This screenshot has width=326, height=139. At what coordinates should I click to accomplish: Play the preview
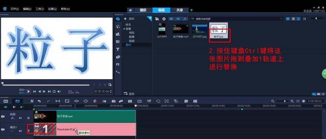[x=29, y=91]
